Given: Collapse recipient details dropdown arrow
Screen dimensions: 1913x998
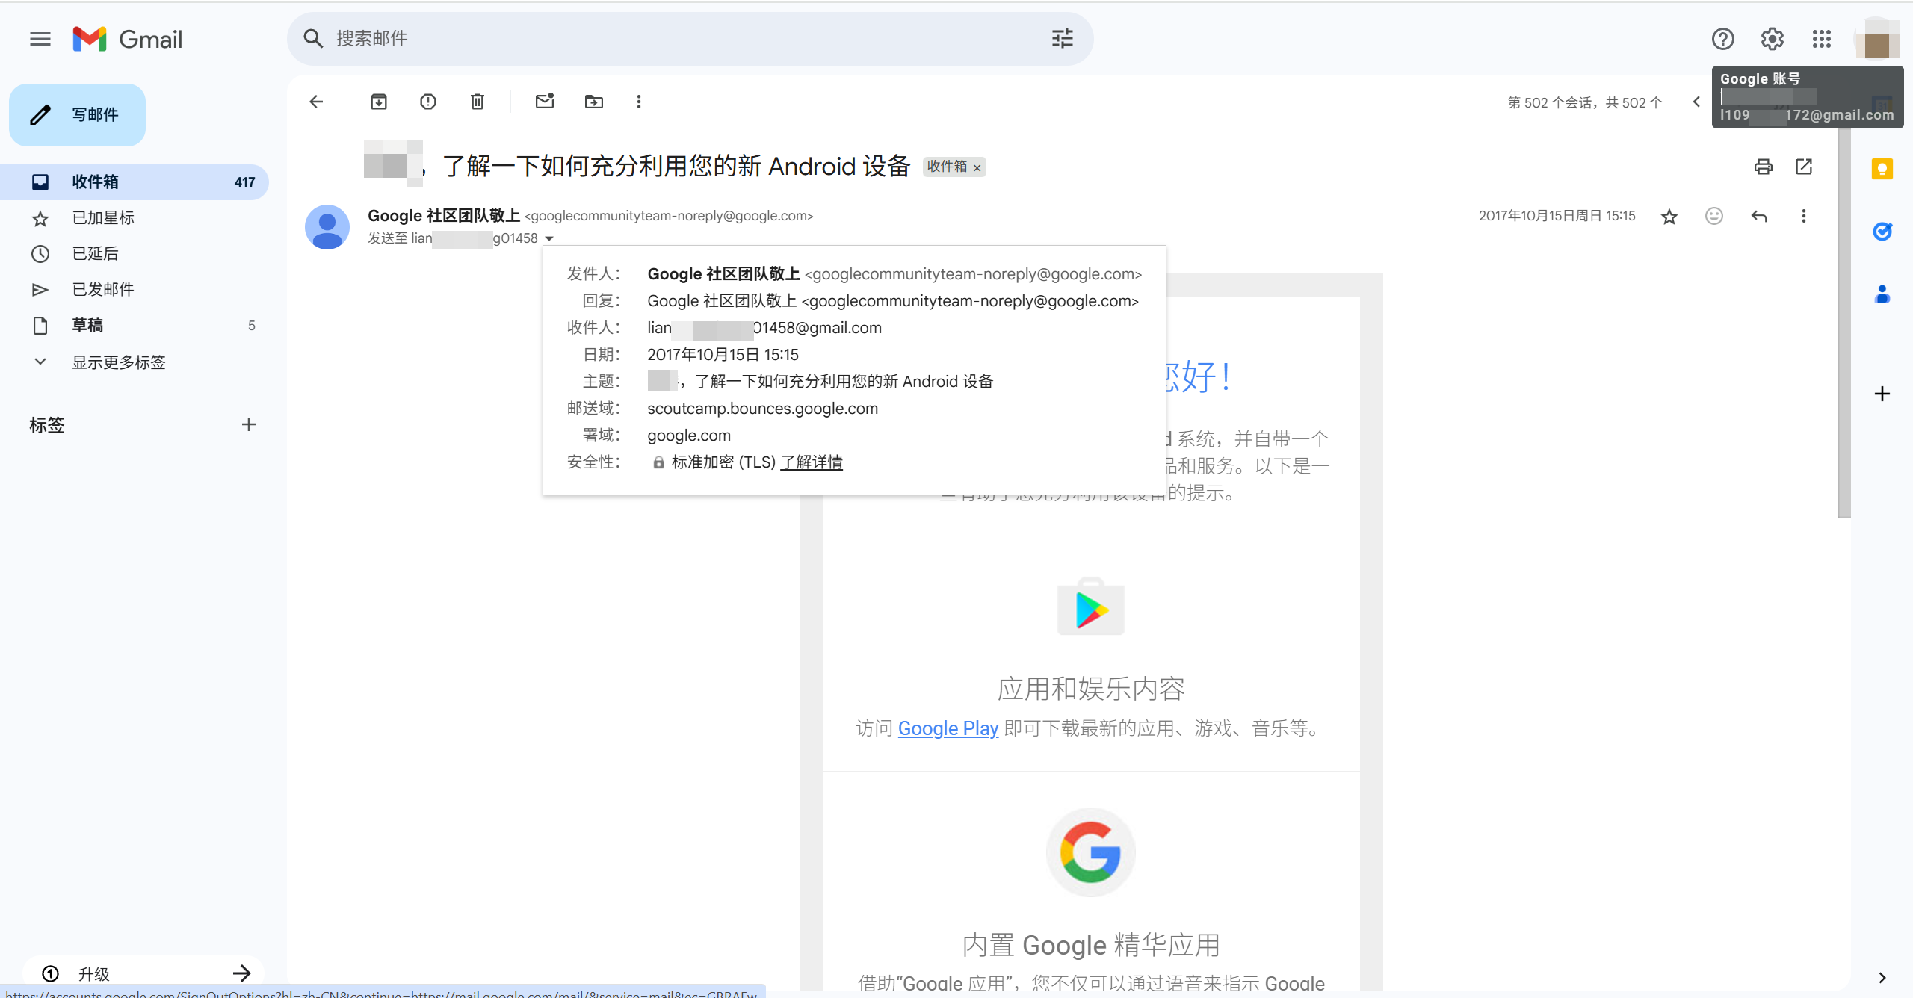Looking at the screenshot, I should [549, 238].
